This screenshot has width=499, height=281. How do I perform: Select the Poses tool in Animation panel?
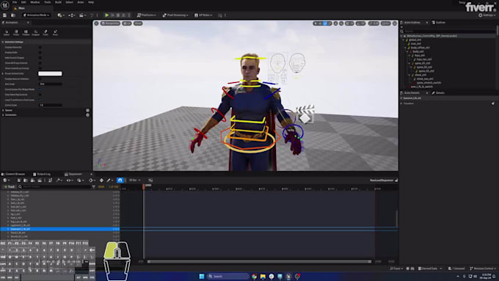pyautogui.click(x=16, y=32)
